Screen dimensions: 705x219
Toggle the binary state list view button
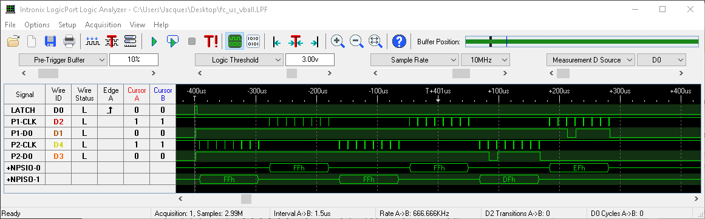(x=253, y=42)
